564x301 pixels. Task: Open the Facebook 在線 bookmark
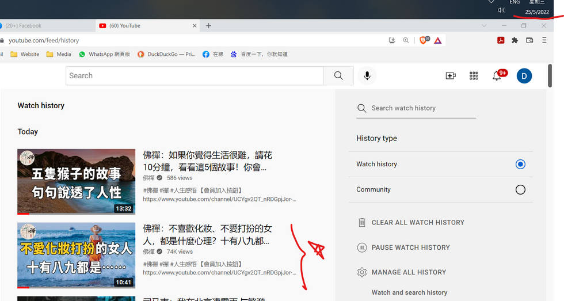(x=213, y=54)
